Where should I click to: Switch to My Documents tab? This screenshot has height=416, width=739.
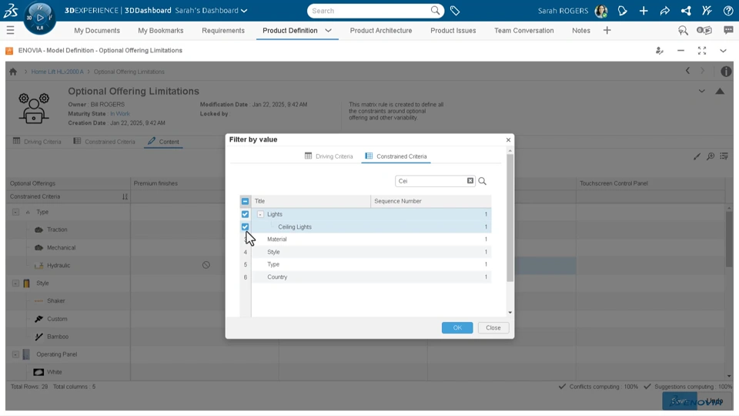(x=97, y=31)
